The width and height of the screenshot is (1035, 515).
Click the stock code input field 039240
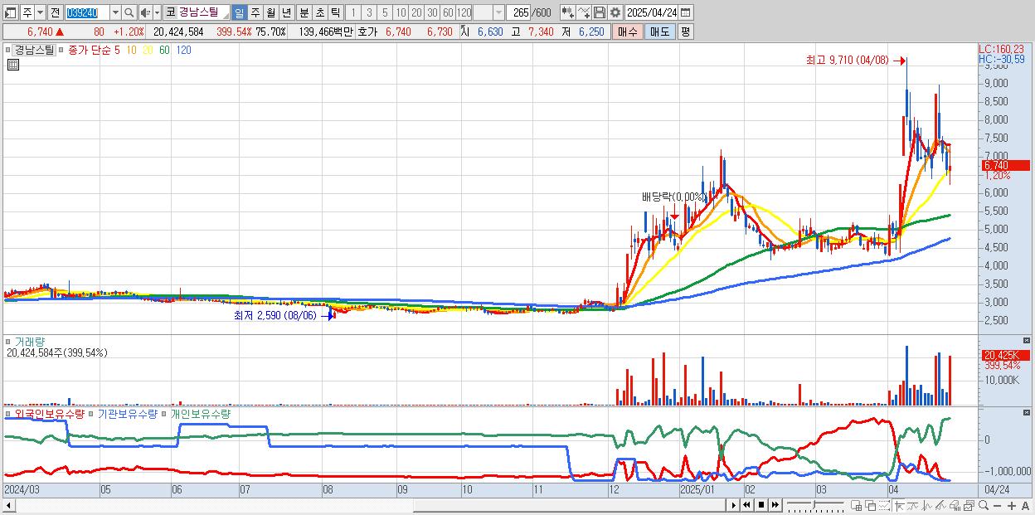(87, 12)
